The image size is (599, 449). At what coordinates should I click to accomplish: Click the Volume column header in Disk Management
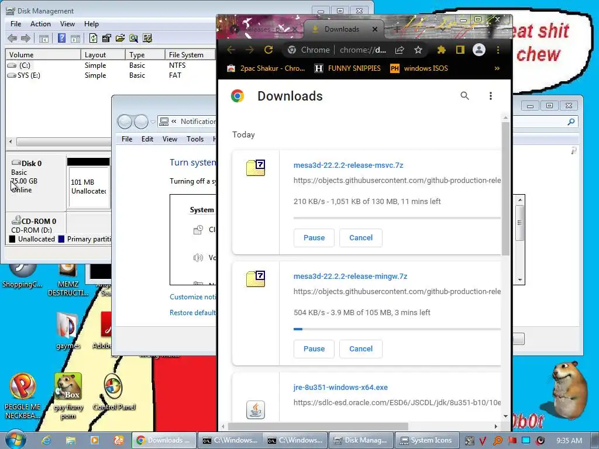click(43, 54)
